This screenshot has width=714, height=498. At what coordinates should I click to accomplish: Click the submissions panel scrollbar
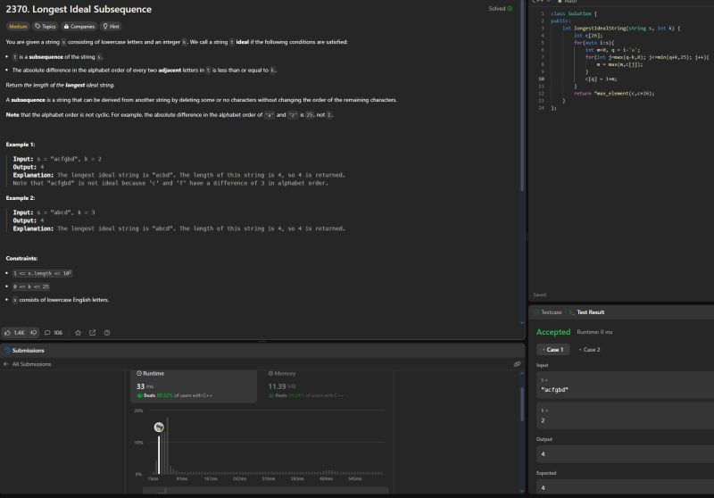coord(522,404)
